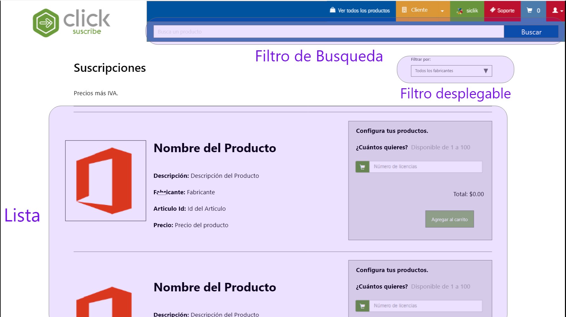Open the user profile icon menu
Viewport: 566px width, 317px height.
(x=555, y=10)
